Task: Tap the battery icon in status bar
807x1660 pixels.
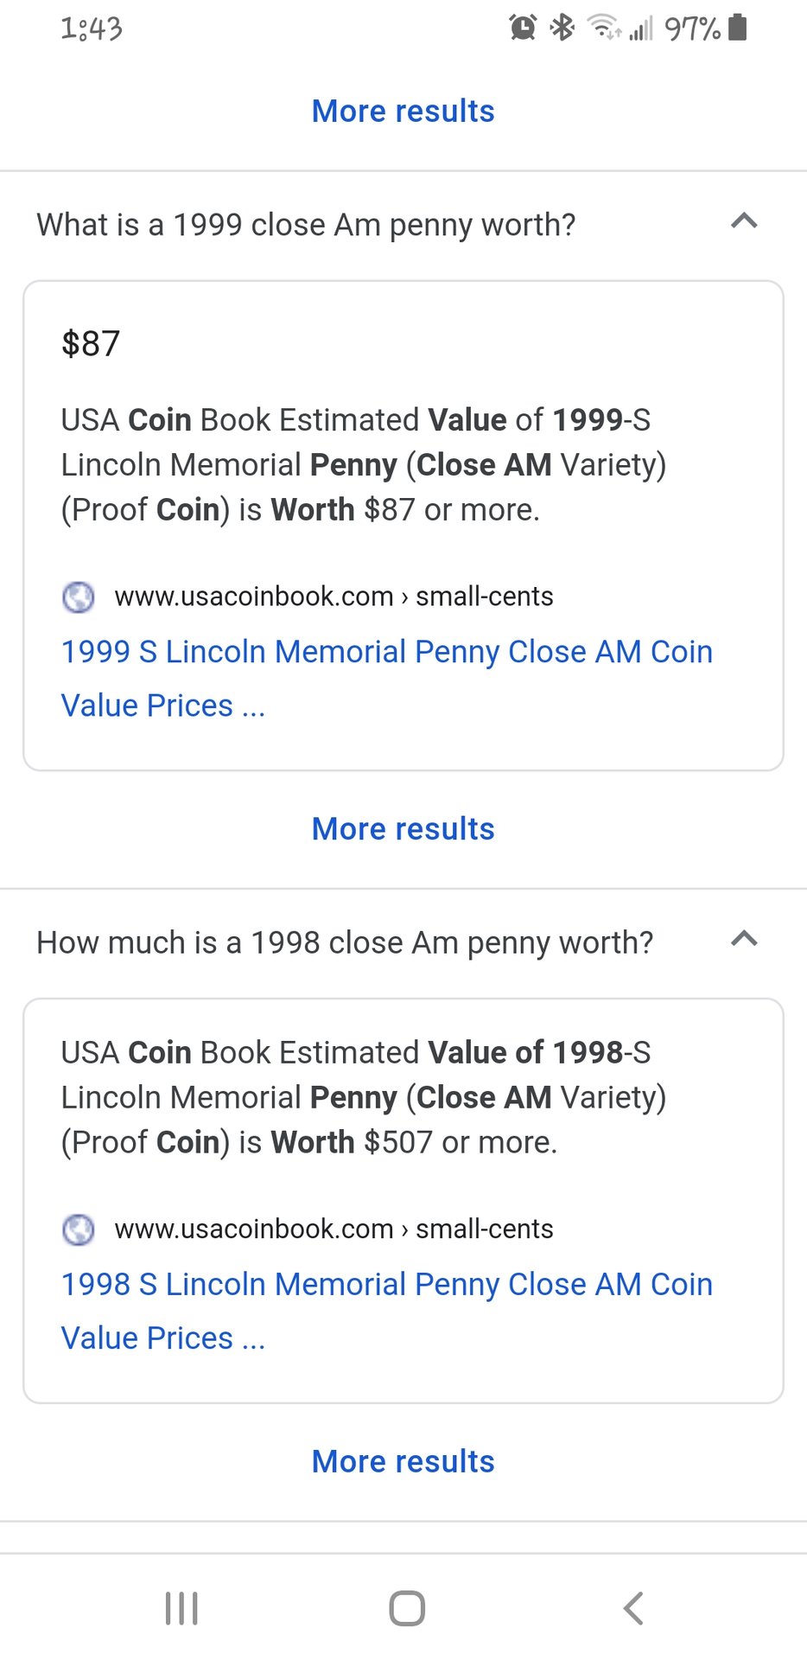Action: click(x=737, y=28)
